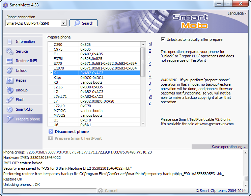
Task: Filter phone list by 'all'
Action: [x=150, y=44]
